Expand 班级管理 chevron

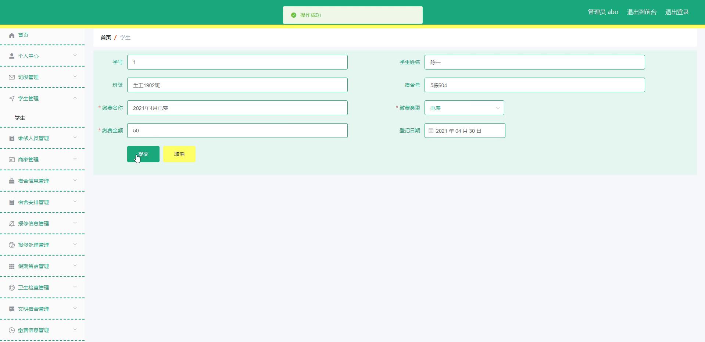75,76
